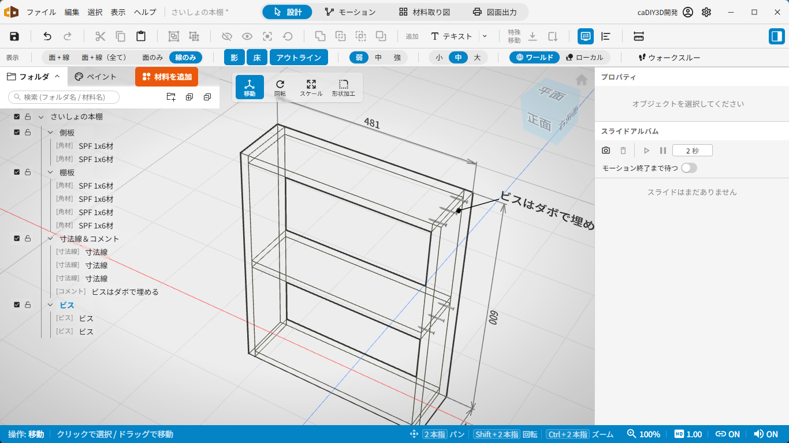Click the scissors cut icon
Image resolution: width=789 pixels, height=443 pixels.
tap(101, 36)
